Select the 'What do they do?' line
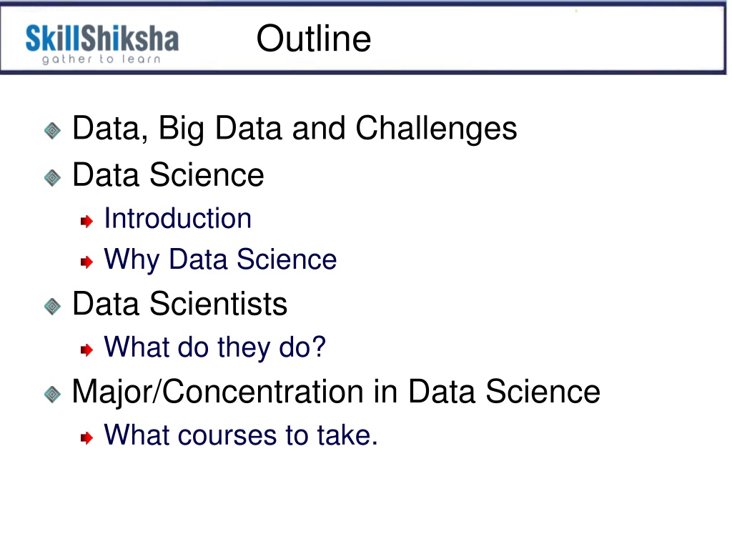The width and height of the screenshot is (732, 549). 214,347
